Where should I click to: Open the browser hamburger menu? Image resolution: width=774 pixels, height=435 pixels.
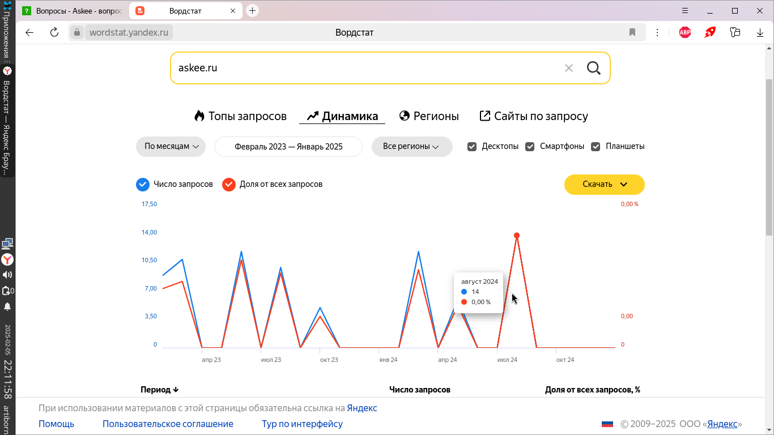tap(685, 11)
